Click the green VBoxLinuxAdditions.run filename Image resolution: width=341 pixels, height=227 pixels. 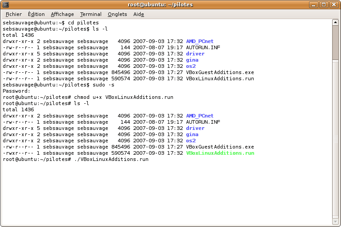click(220, 153)
